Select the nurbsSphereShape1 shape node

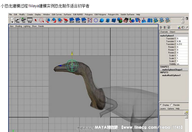(x=172, y=70)
